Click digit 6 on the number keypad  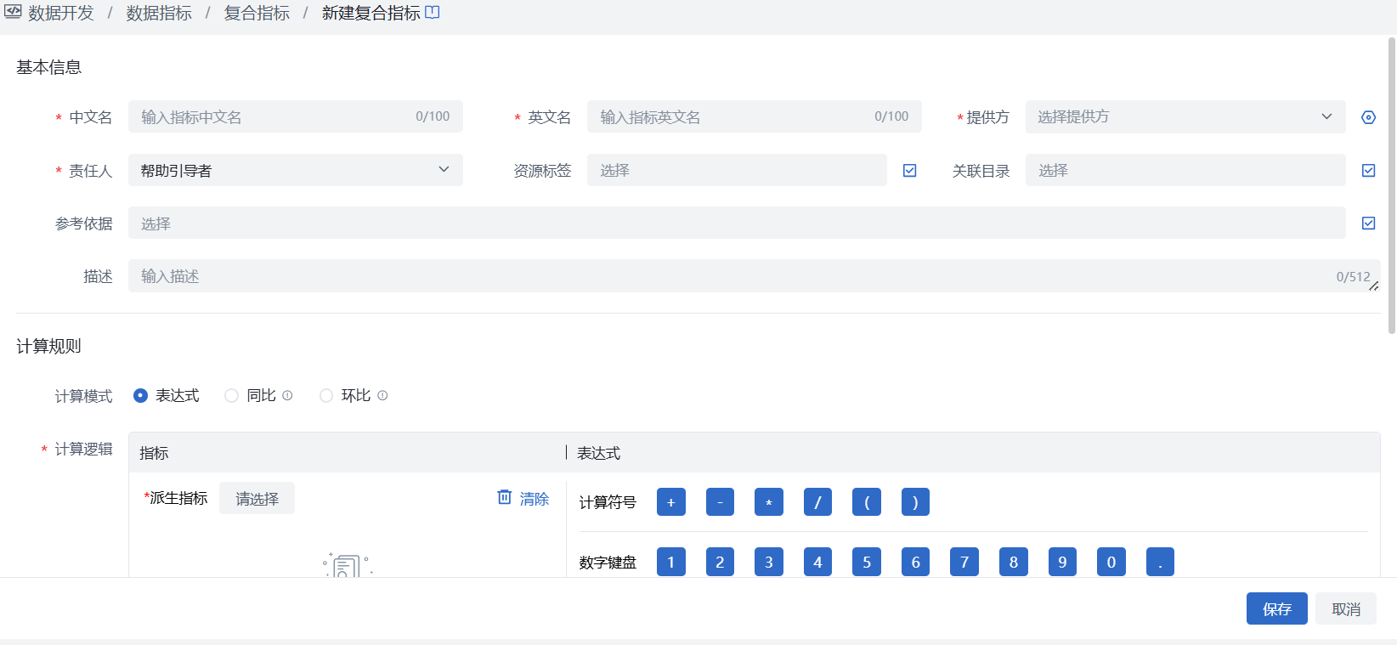pos(915,562)
